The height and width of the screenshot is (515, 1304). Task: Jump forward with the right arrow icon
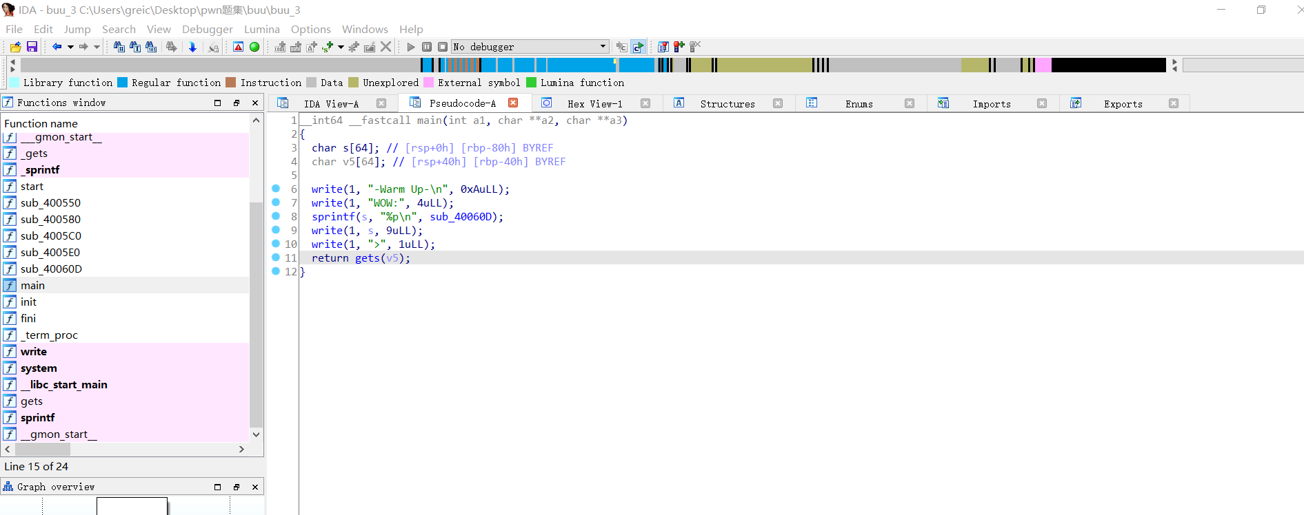tap(83, 47)
